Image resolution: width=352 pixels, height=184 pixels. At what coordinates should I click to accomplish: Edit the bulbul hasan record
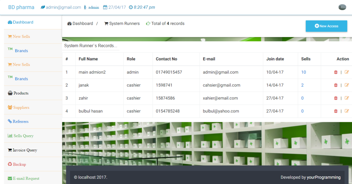click(347, 111)
